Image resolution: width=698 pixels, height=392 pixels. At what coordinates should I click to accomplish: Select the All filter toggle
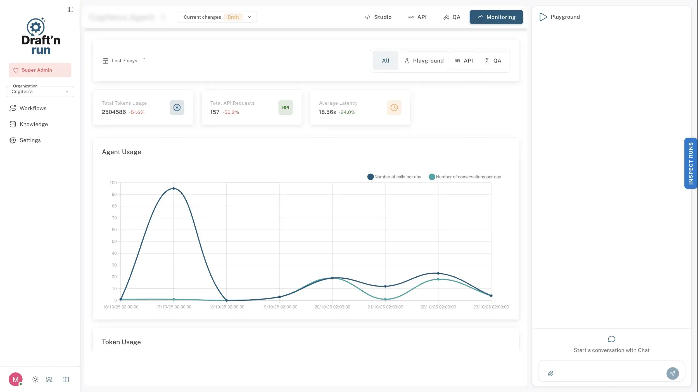click(x=385, y=61)
